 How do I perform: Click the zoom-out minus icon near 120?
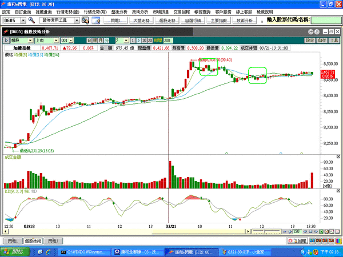(x=285, y=232)
